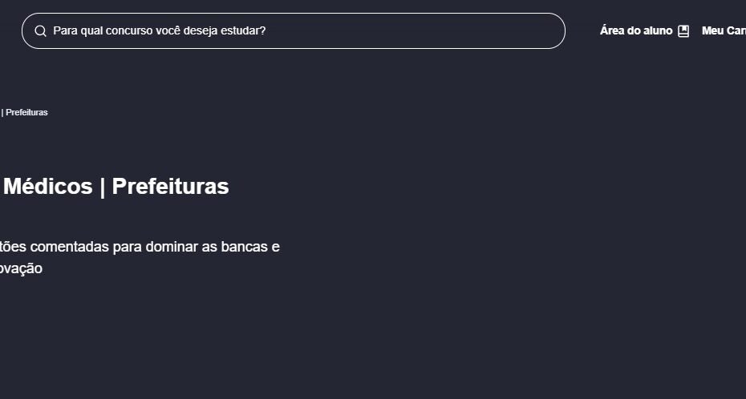Click the word 'estudar?' in search placeholder
Screen dimensions: 746x399
(x=247, y=31)
